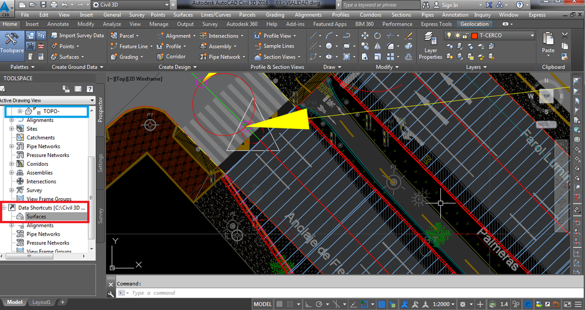Click the Alignment create button

(x=175, y=36)
